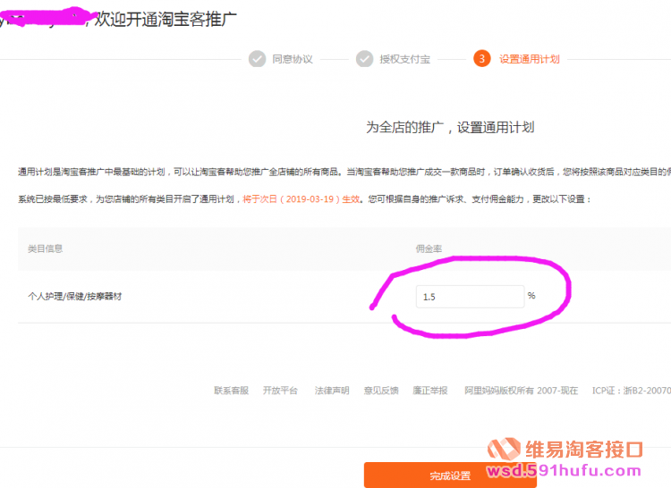Screen dimensions: 671x488
Task: Click the percent sign beside the rate field
Action: click(531, 295)
